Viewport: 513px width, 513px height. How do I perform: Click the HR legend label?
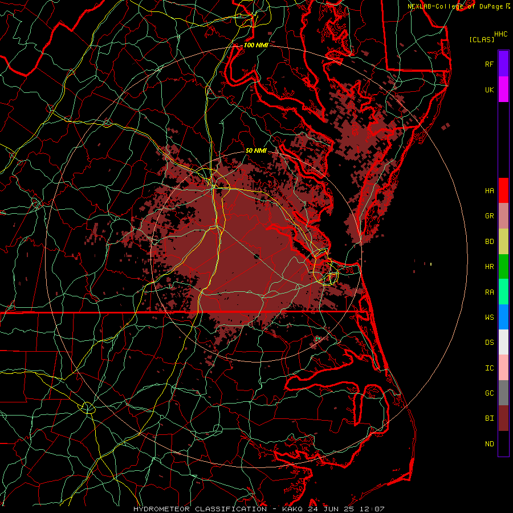click(489, 267)
